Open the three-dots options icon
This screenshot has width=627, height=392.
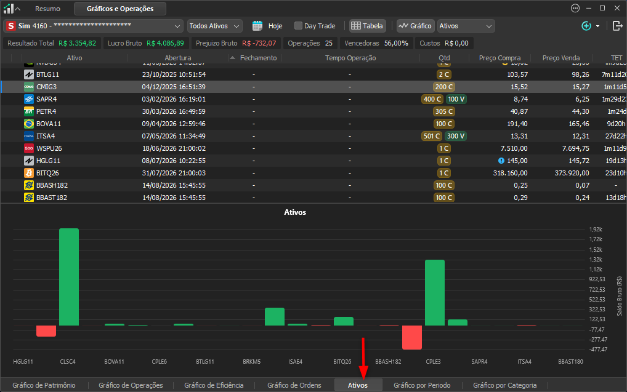pos(575,9)
